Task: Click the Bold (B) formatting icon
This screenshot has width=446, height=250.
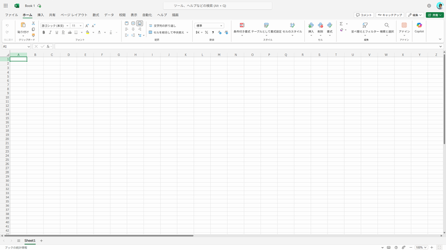Action: 44,32
